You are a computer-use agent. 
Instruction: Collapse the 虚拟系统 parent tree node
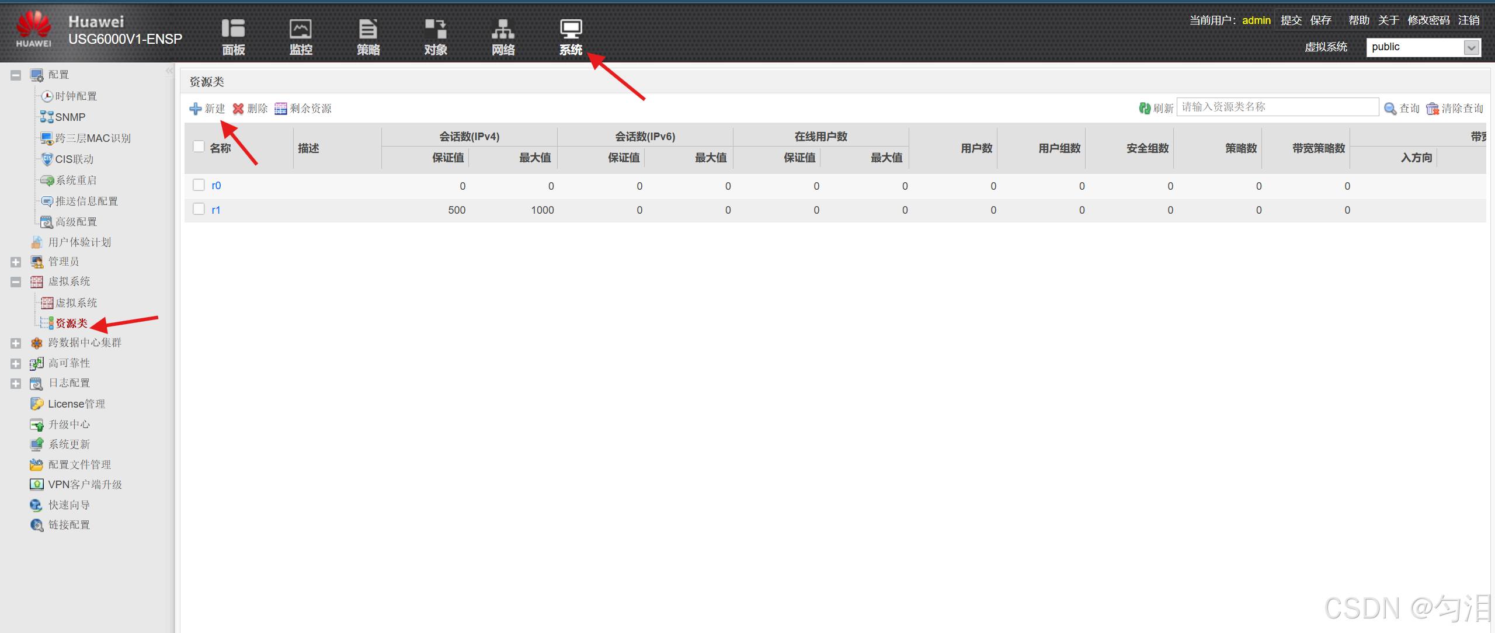(16, 282)
